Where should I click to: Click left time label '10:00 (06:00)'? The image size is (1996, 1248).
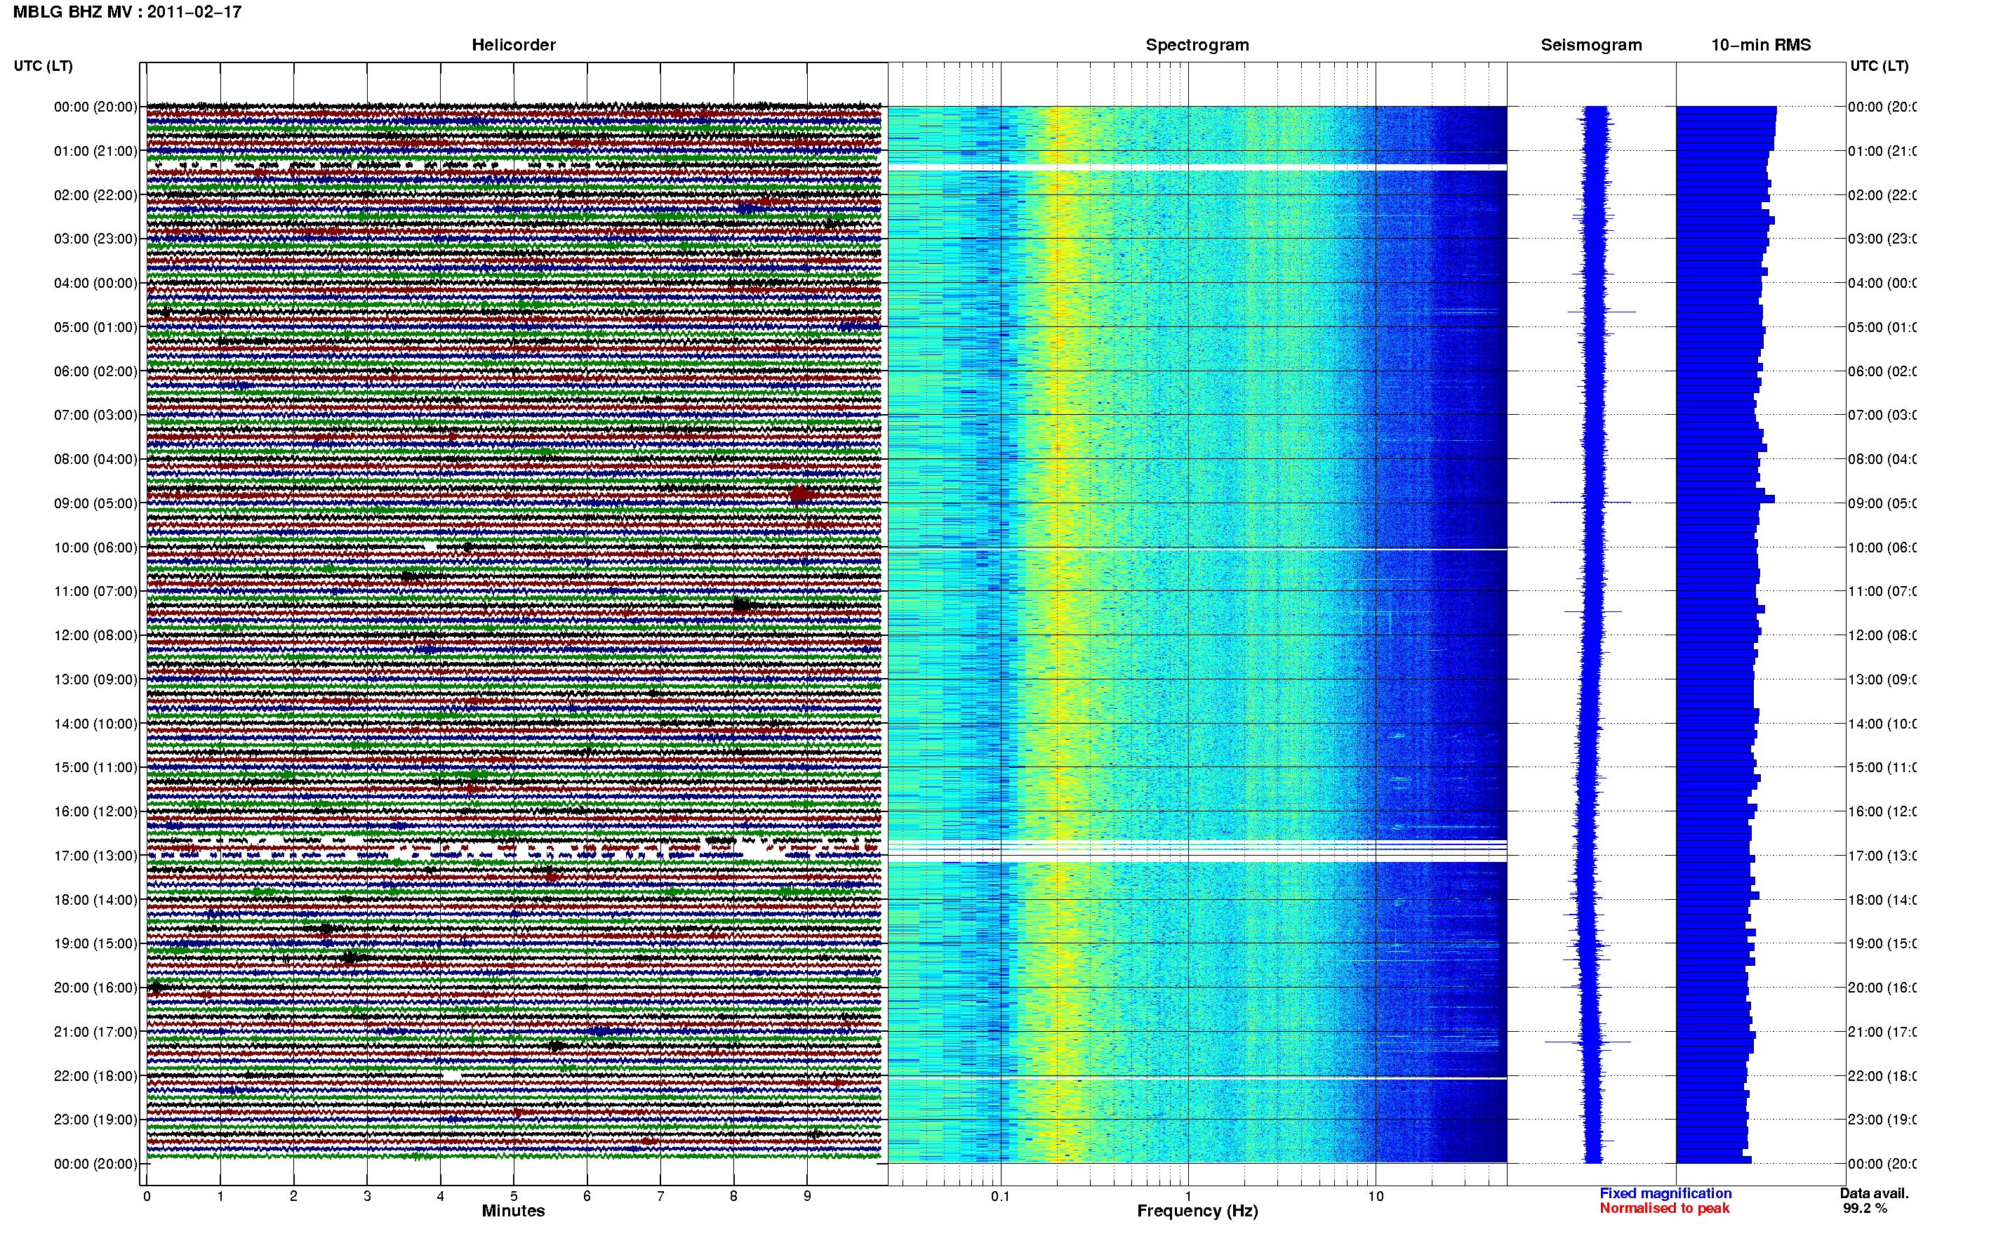pos(95,547)
